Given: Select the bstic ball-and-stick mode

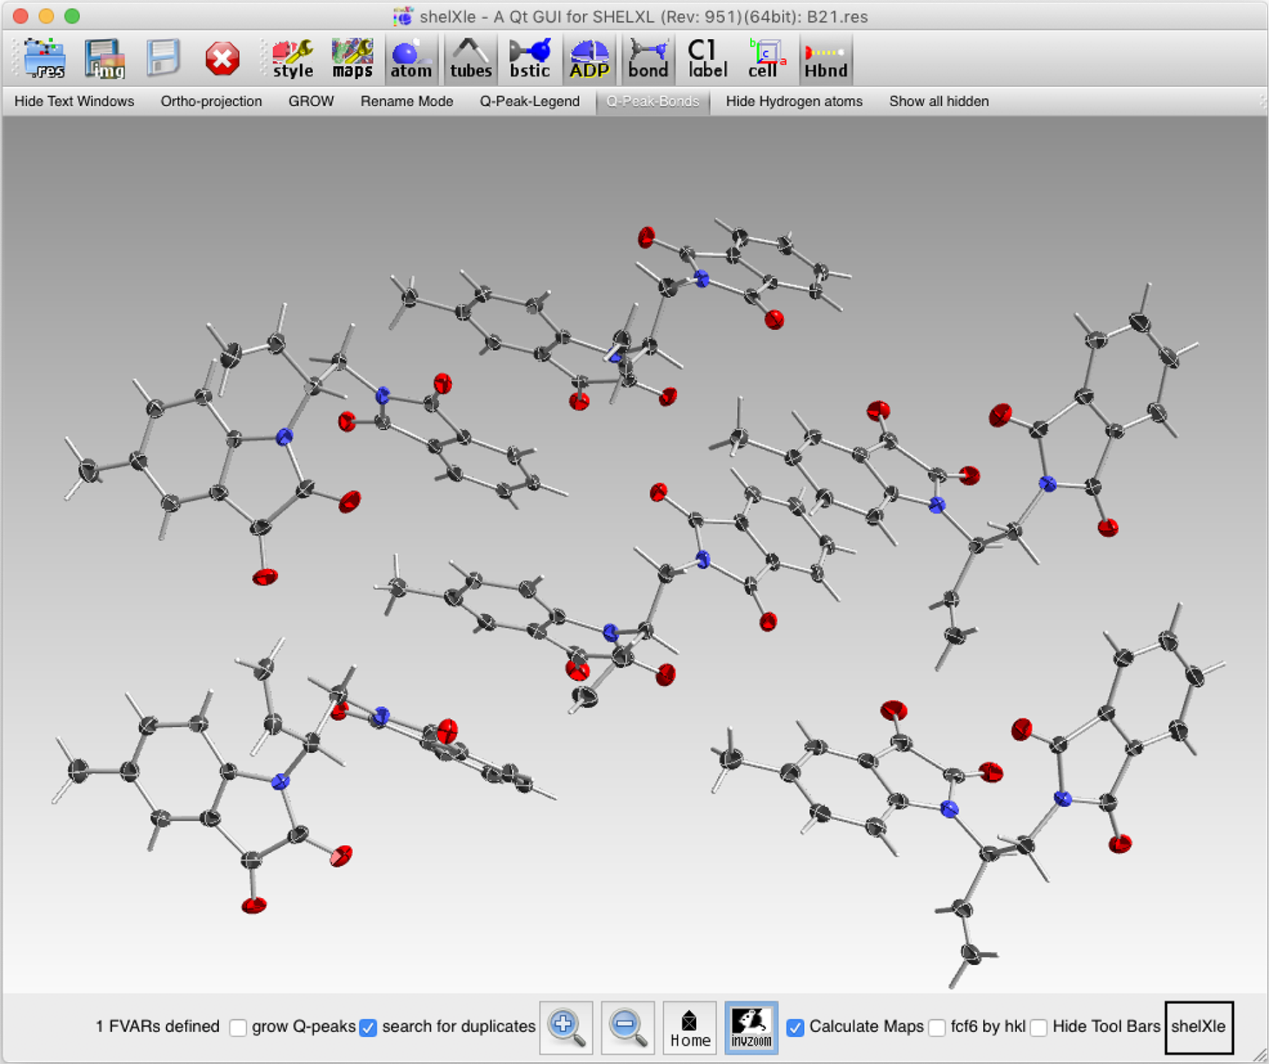Looking at the screenshot, I should coord(529,58).
